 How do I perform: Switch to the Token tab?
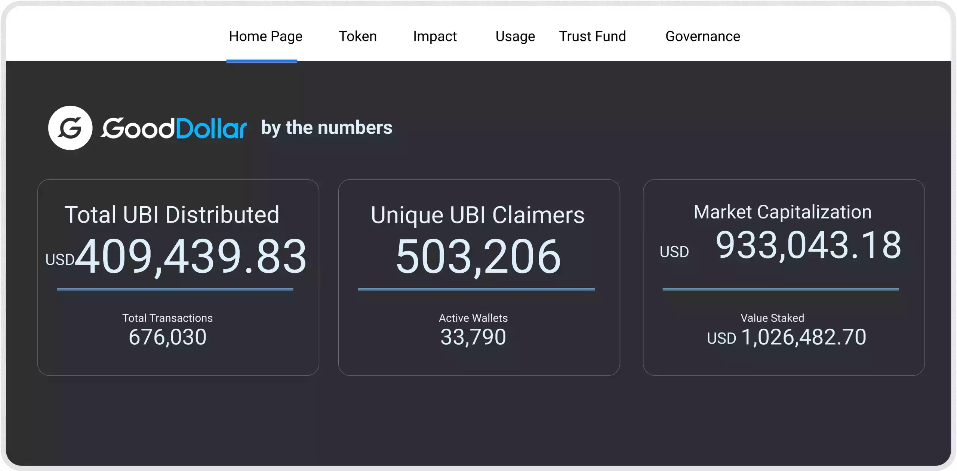point(358,36)
